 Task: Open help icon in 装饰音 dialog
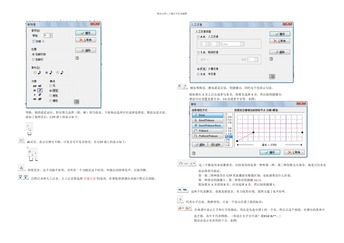point(77,58)
